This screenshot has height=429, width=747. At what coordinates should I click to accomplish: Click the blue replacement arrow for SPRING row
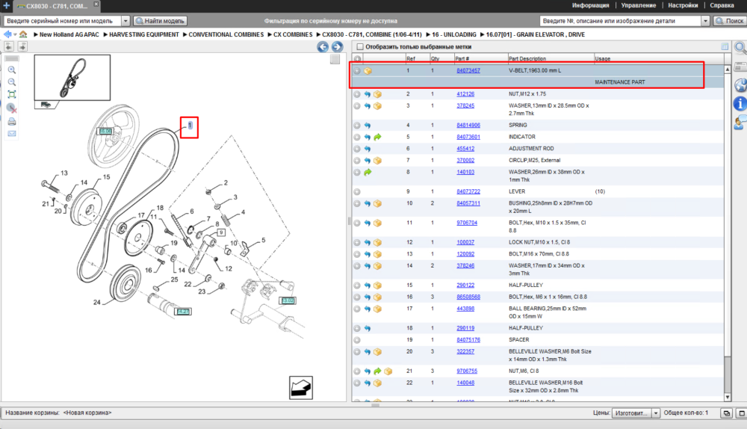tap(368, 126)
